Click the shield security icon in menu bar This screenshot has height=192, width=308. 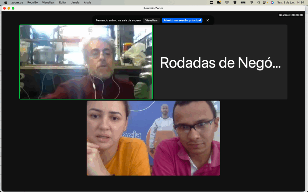click(x=235, y=2)
